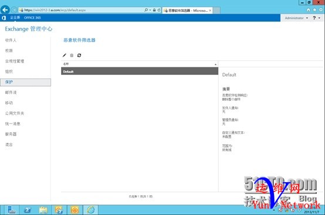Click the 摘要 heading in details pane
The width and height of the screenshot is (325, 215).
pyautogui.click(x=226, y=89)
